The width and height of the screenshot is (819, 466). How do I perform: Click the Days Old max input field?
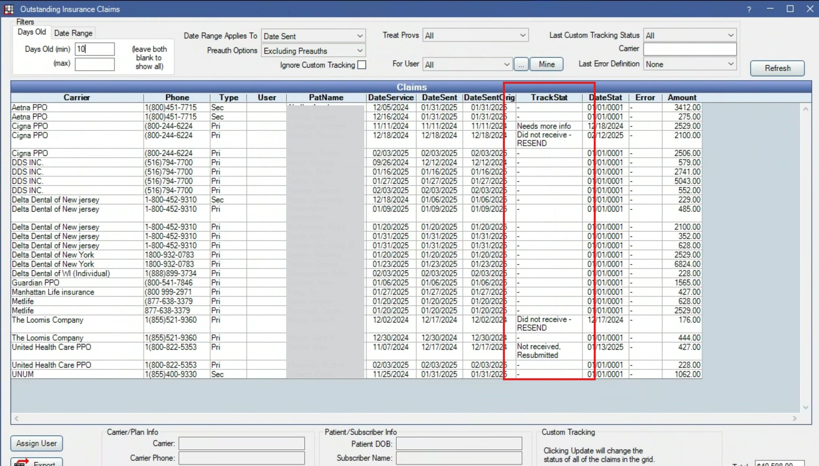point(94,64)
